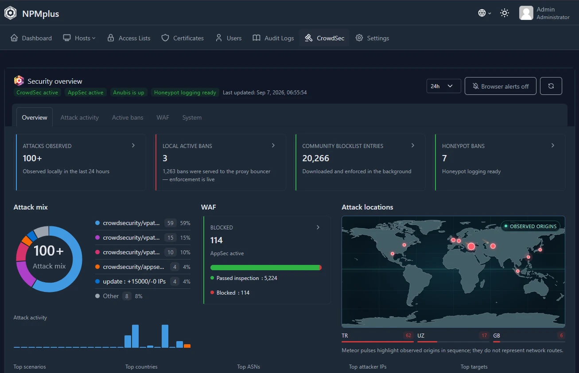Image resolution: width=579 pixels, height=373 pixels.
Task: Switch to the Attack activity tab
Action: pos(80,117)
